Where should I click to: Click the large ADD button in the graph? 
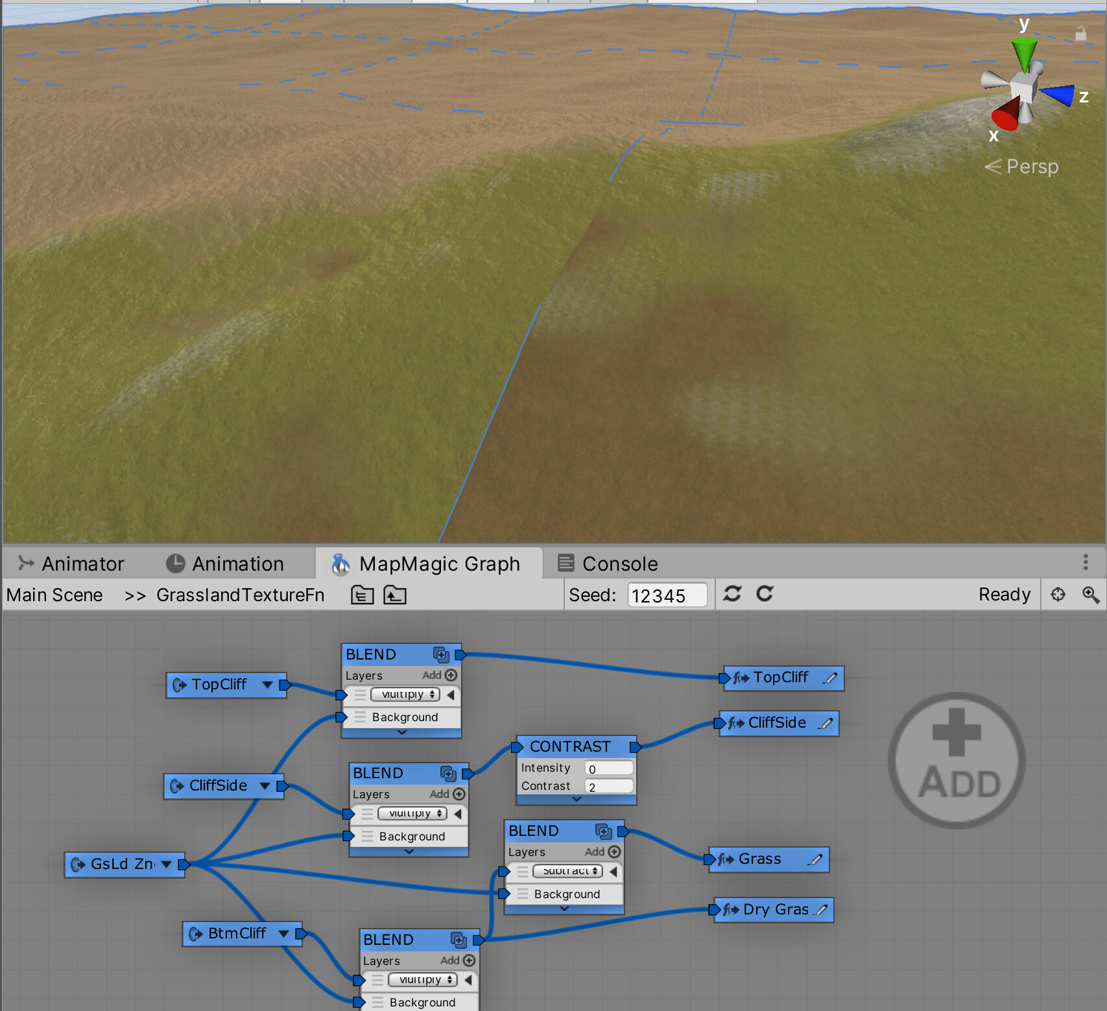(x=955, y=761)
